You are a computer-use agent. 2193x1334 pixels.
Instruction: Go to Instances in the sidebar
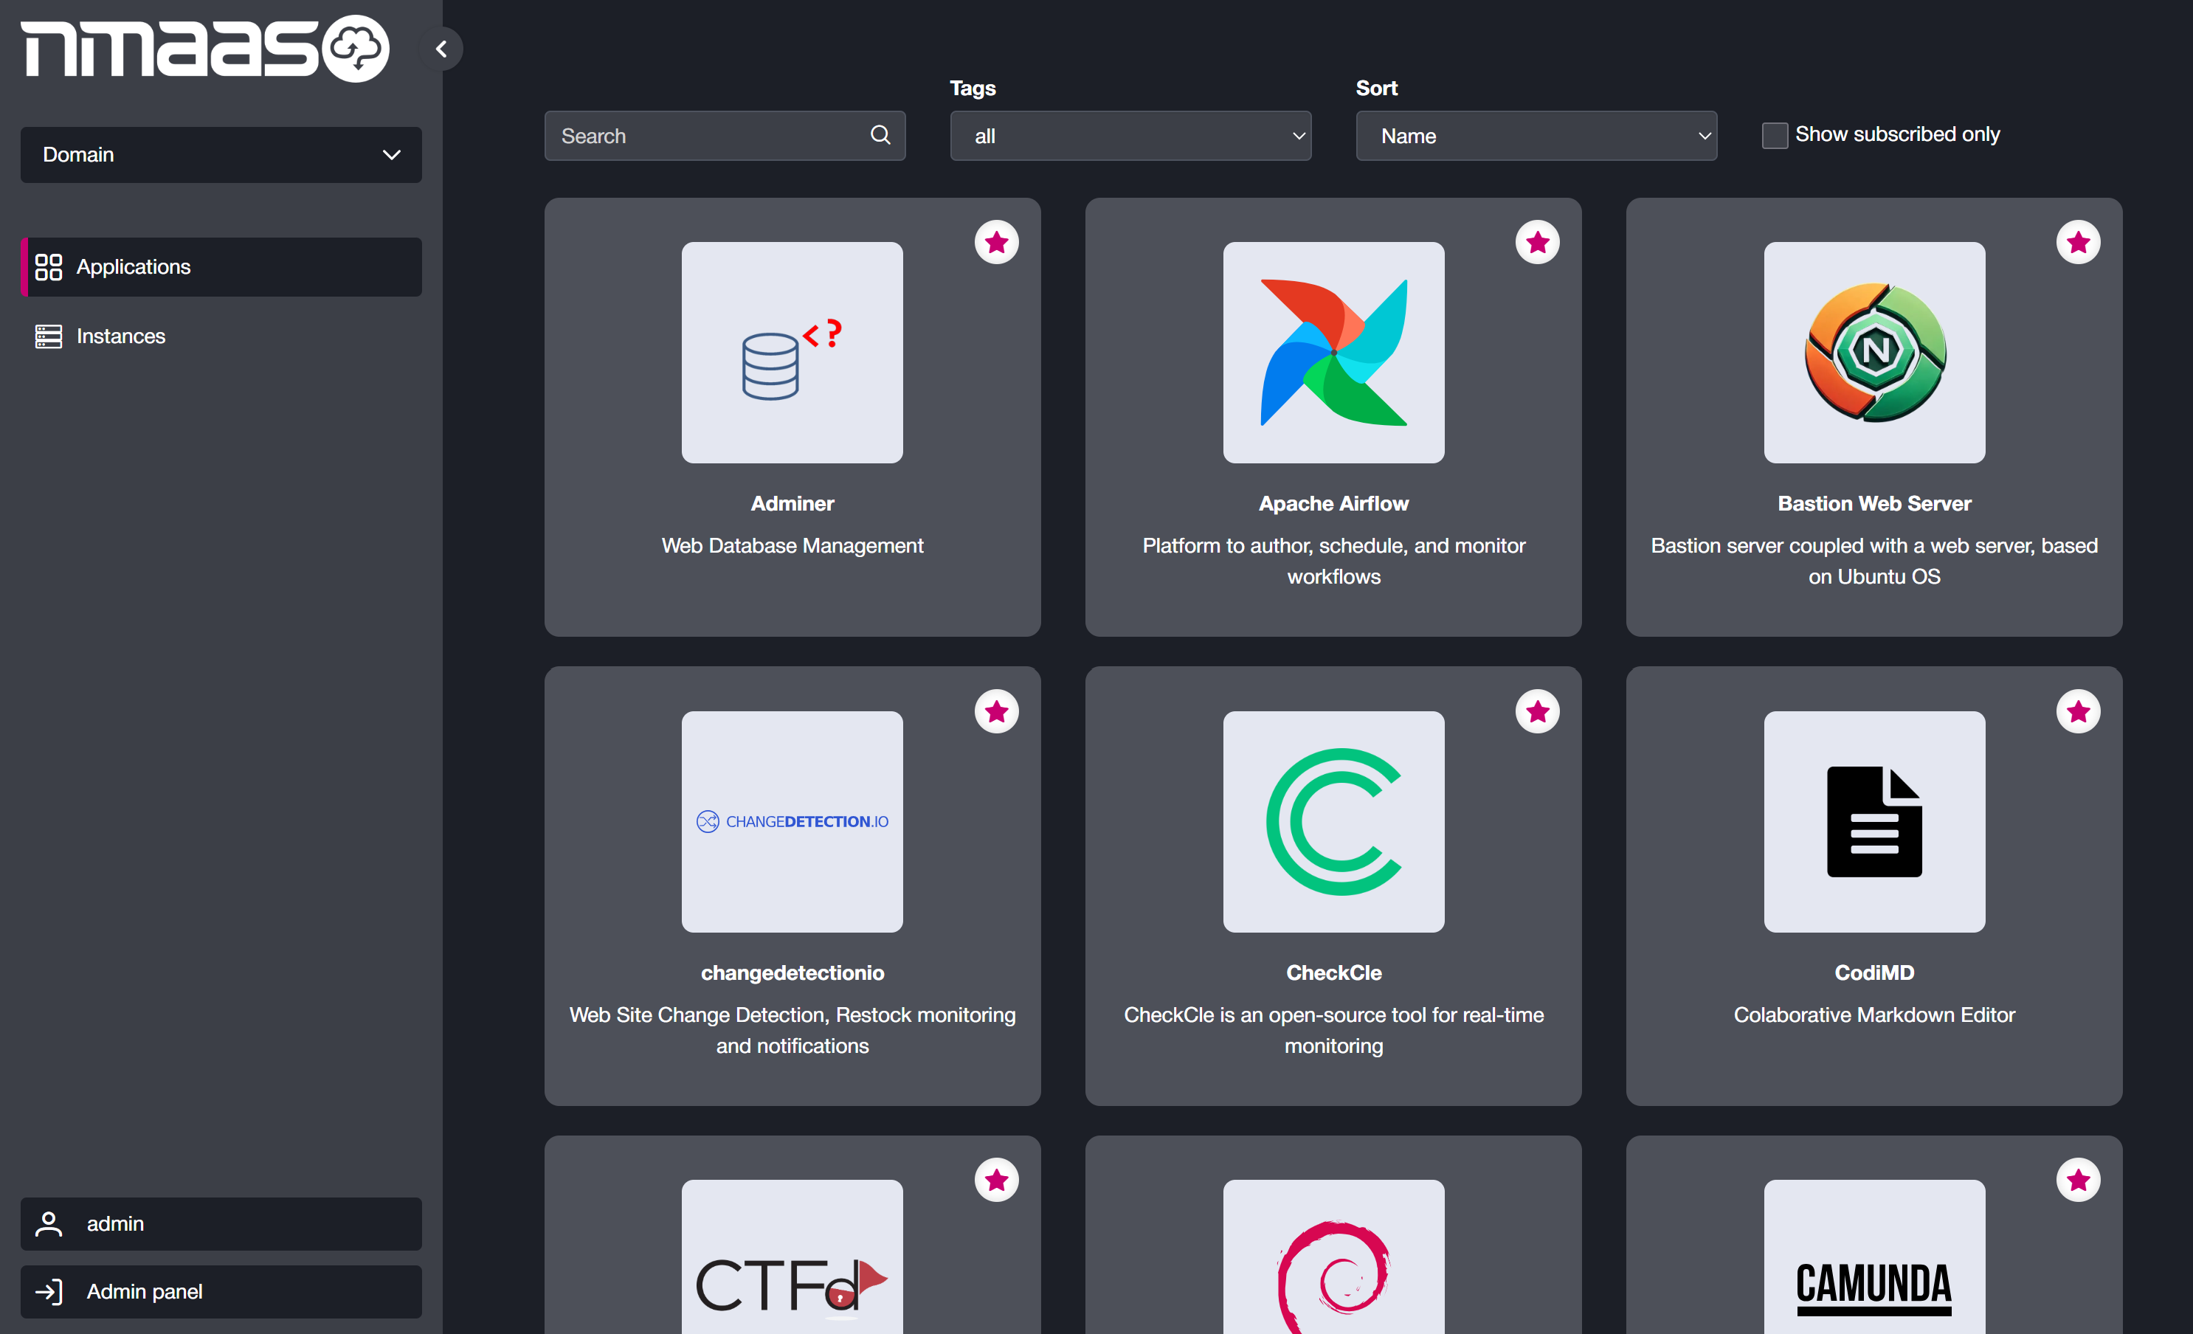click(x=121, y=336)
